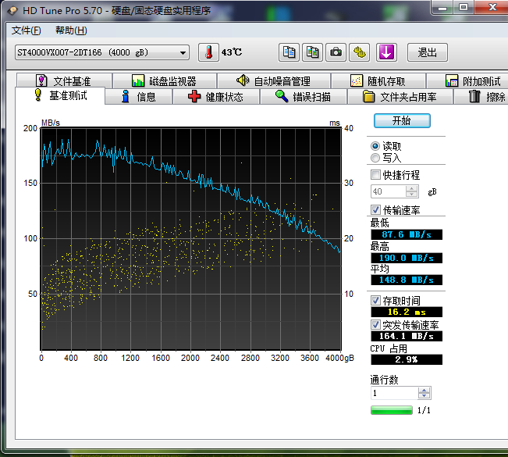The width and height of the screenshot is (508, 457).
Task: Decrease the 通行数 pass count
Action: point(424,396)
